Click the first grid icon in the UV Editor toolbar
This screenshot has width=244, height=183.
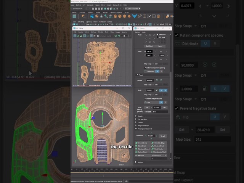coord(75,36)
